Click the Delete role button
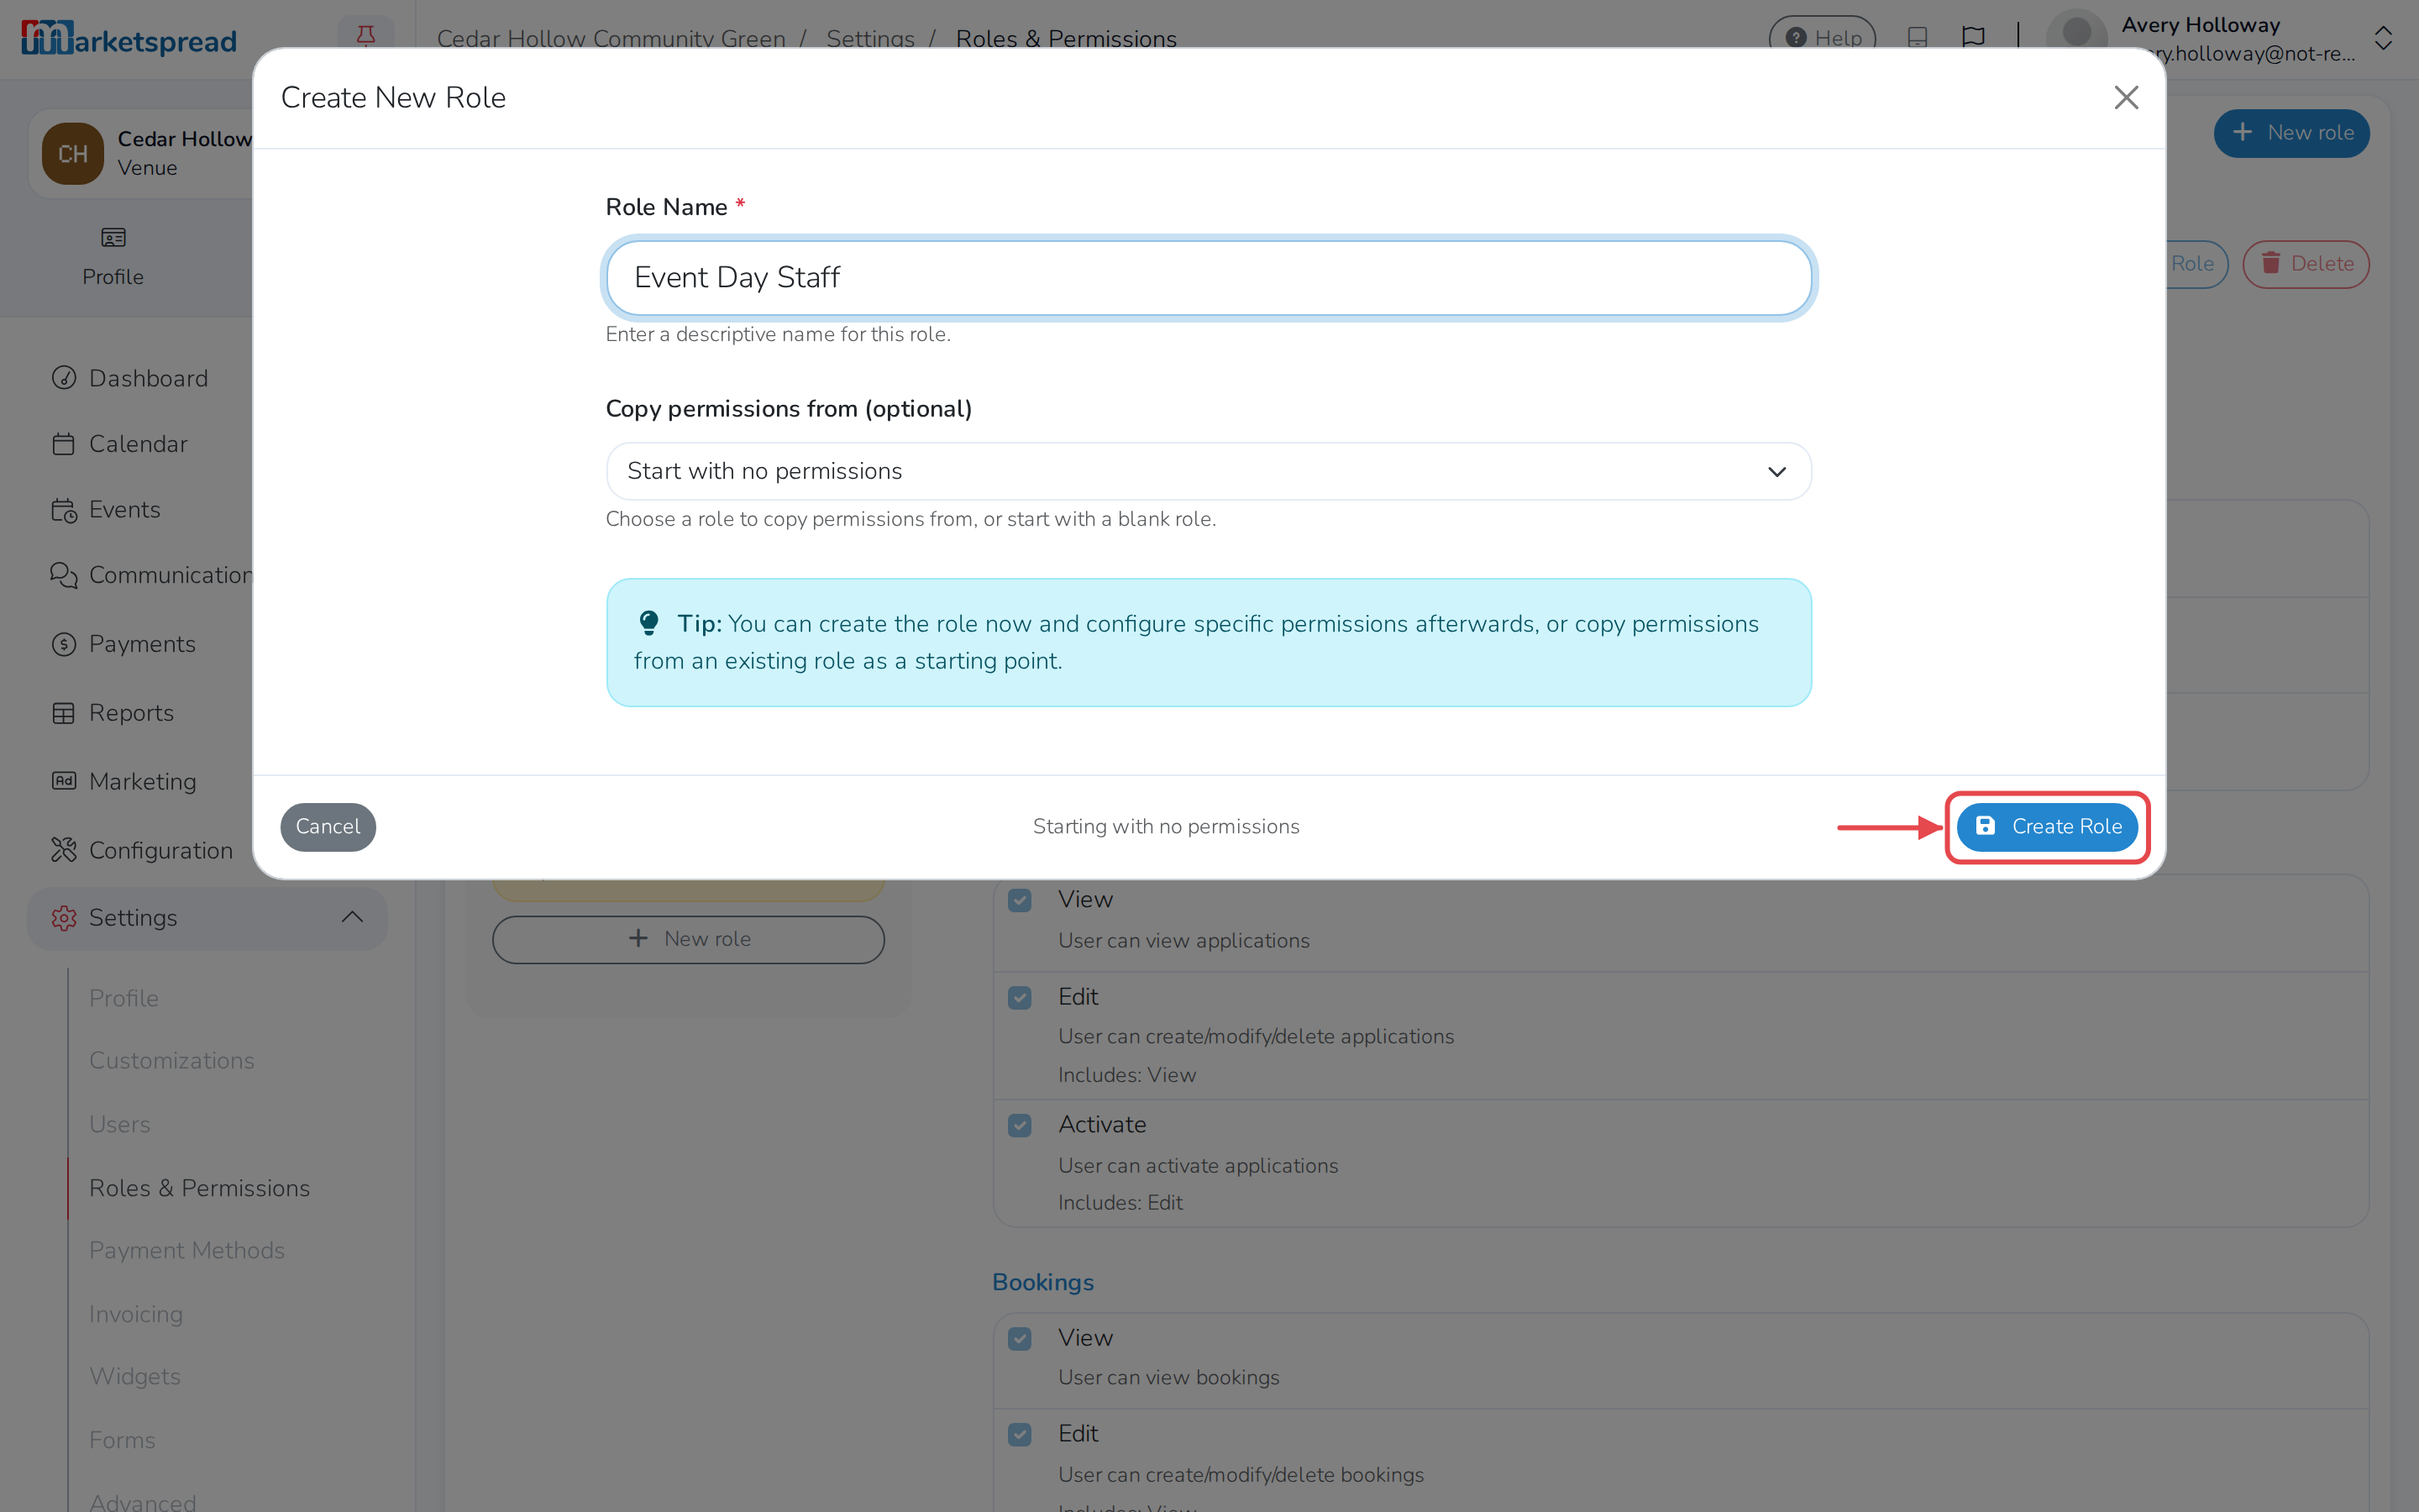 [x=2306, y=264]
